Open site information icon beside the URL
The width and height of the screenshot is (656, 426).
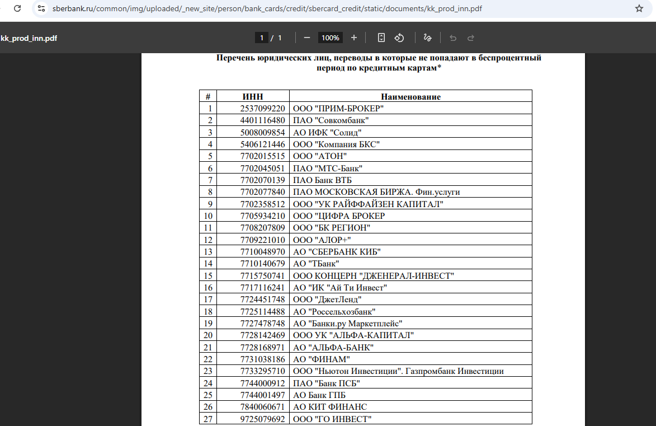click(x=41, y=9)
